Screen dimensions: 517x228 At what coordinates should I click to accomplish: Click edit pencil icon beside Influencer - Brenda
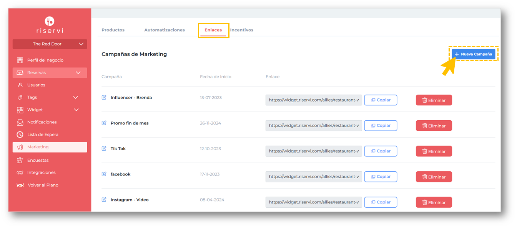click(x=104, y=98)
